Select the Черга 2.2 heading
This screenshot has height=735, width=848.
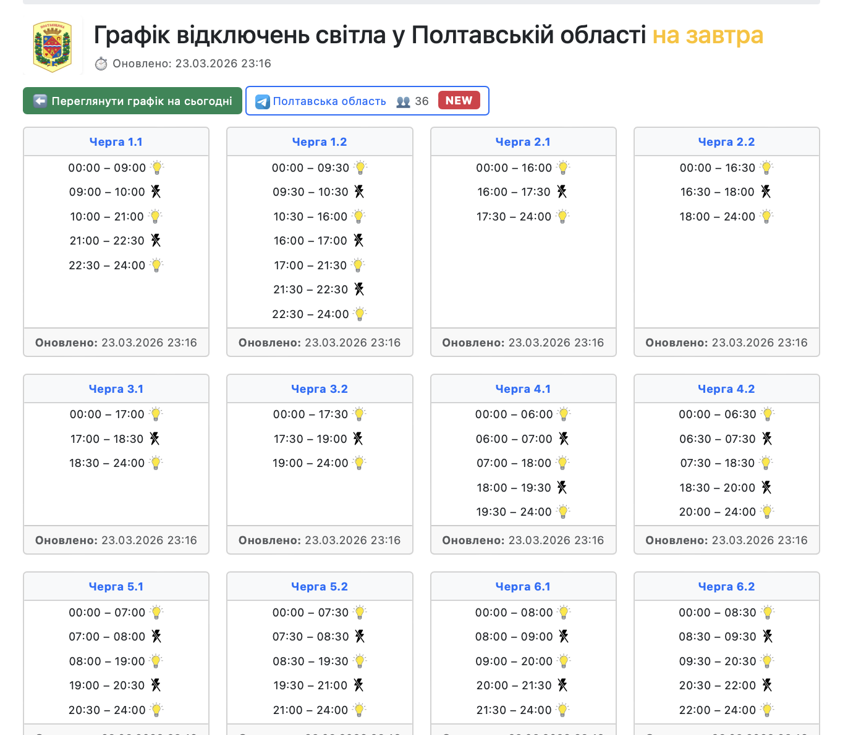coord(726,142)
